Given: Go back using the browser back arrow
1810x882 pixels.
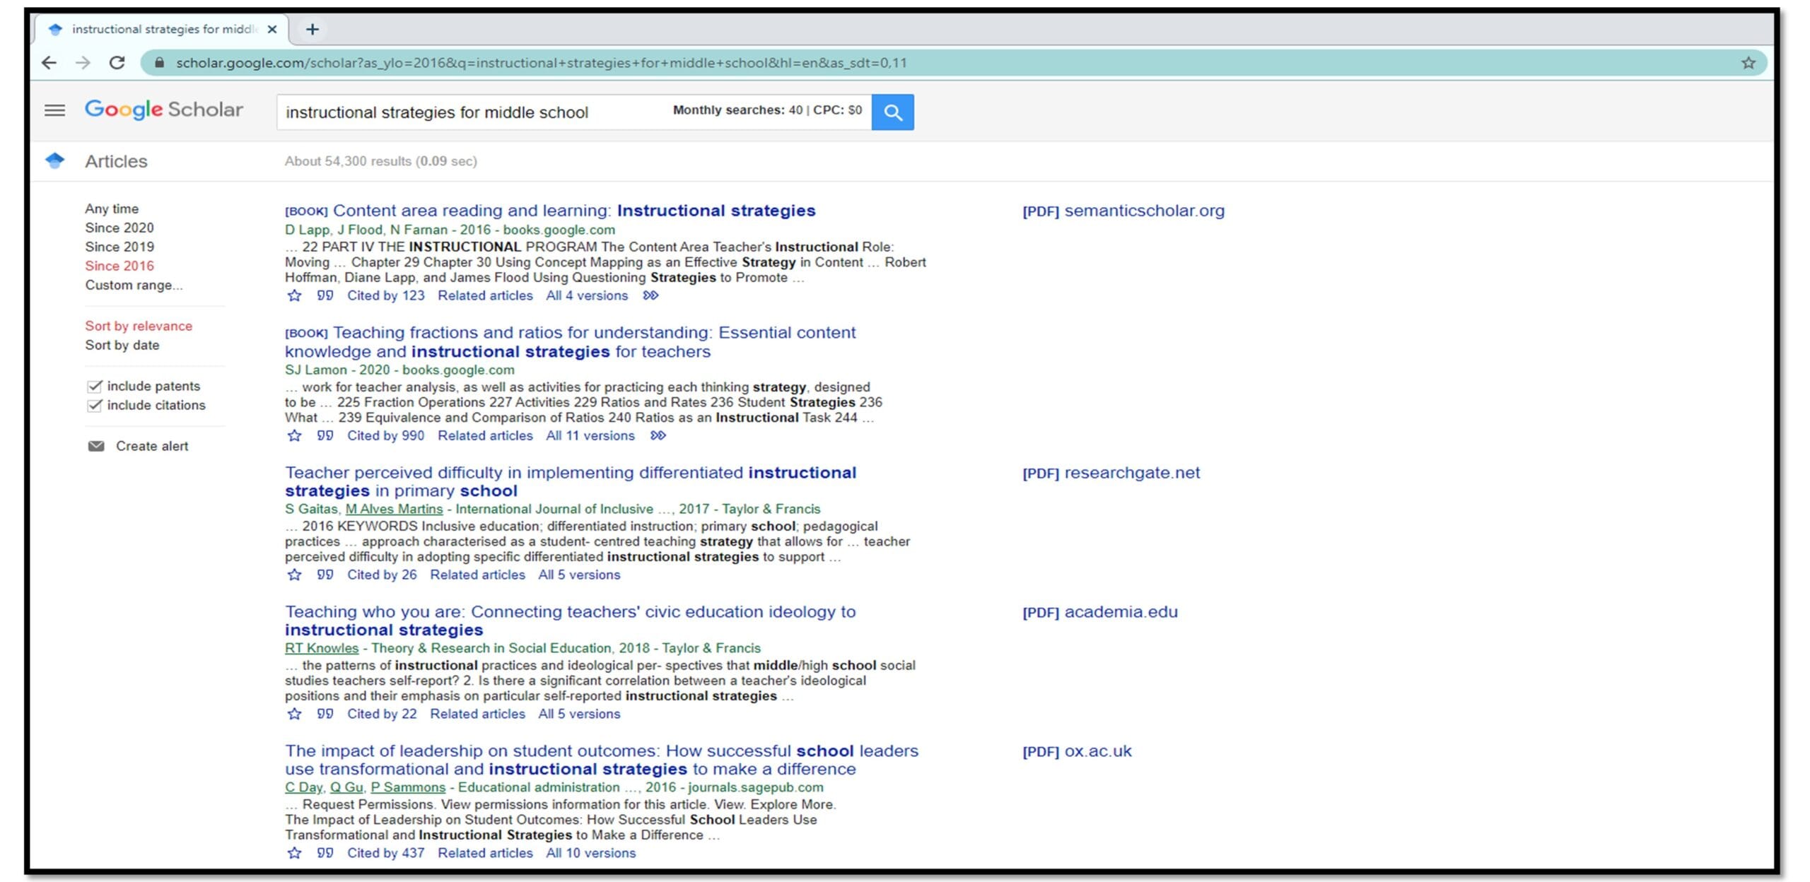Looking at the screenshot, I should [x=49, y=63].
